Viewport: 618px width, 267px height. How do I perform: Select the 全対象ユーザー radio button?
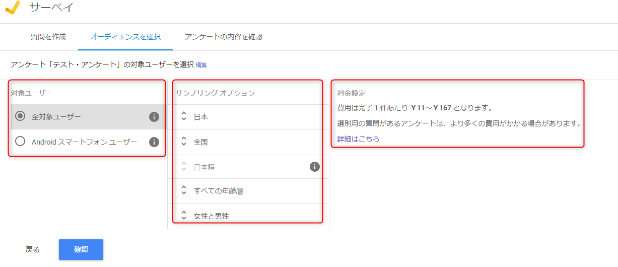coord(20,116)
